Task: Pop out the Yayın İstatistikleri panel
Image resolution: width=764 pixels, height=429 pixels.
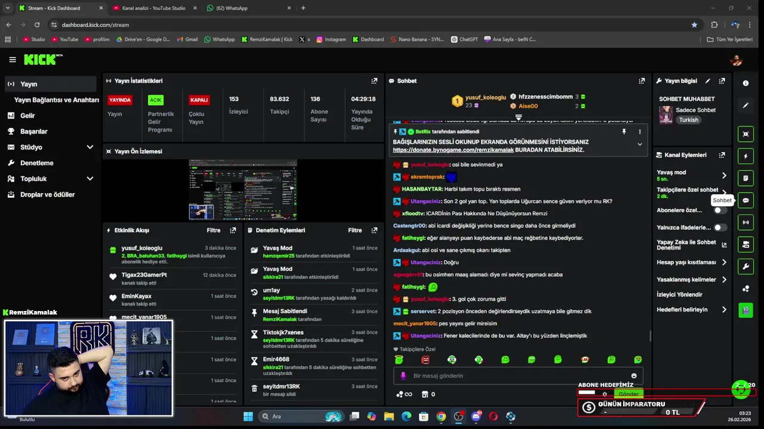Action: click(374, 81)
